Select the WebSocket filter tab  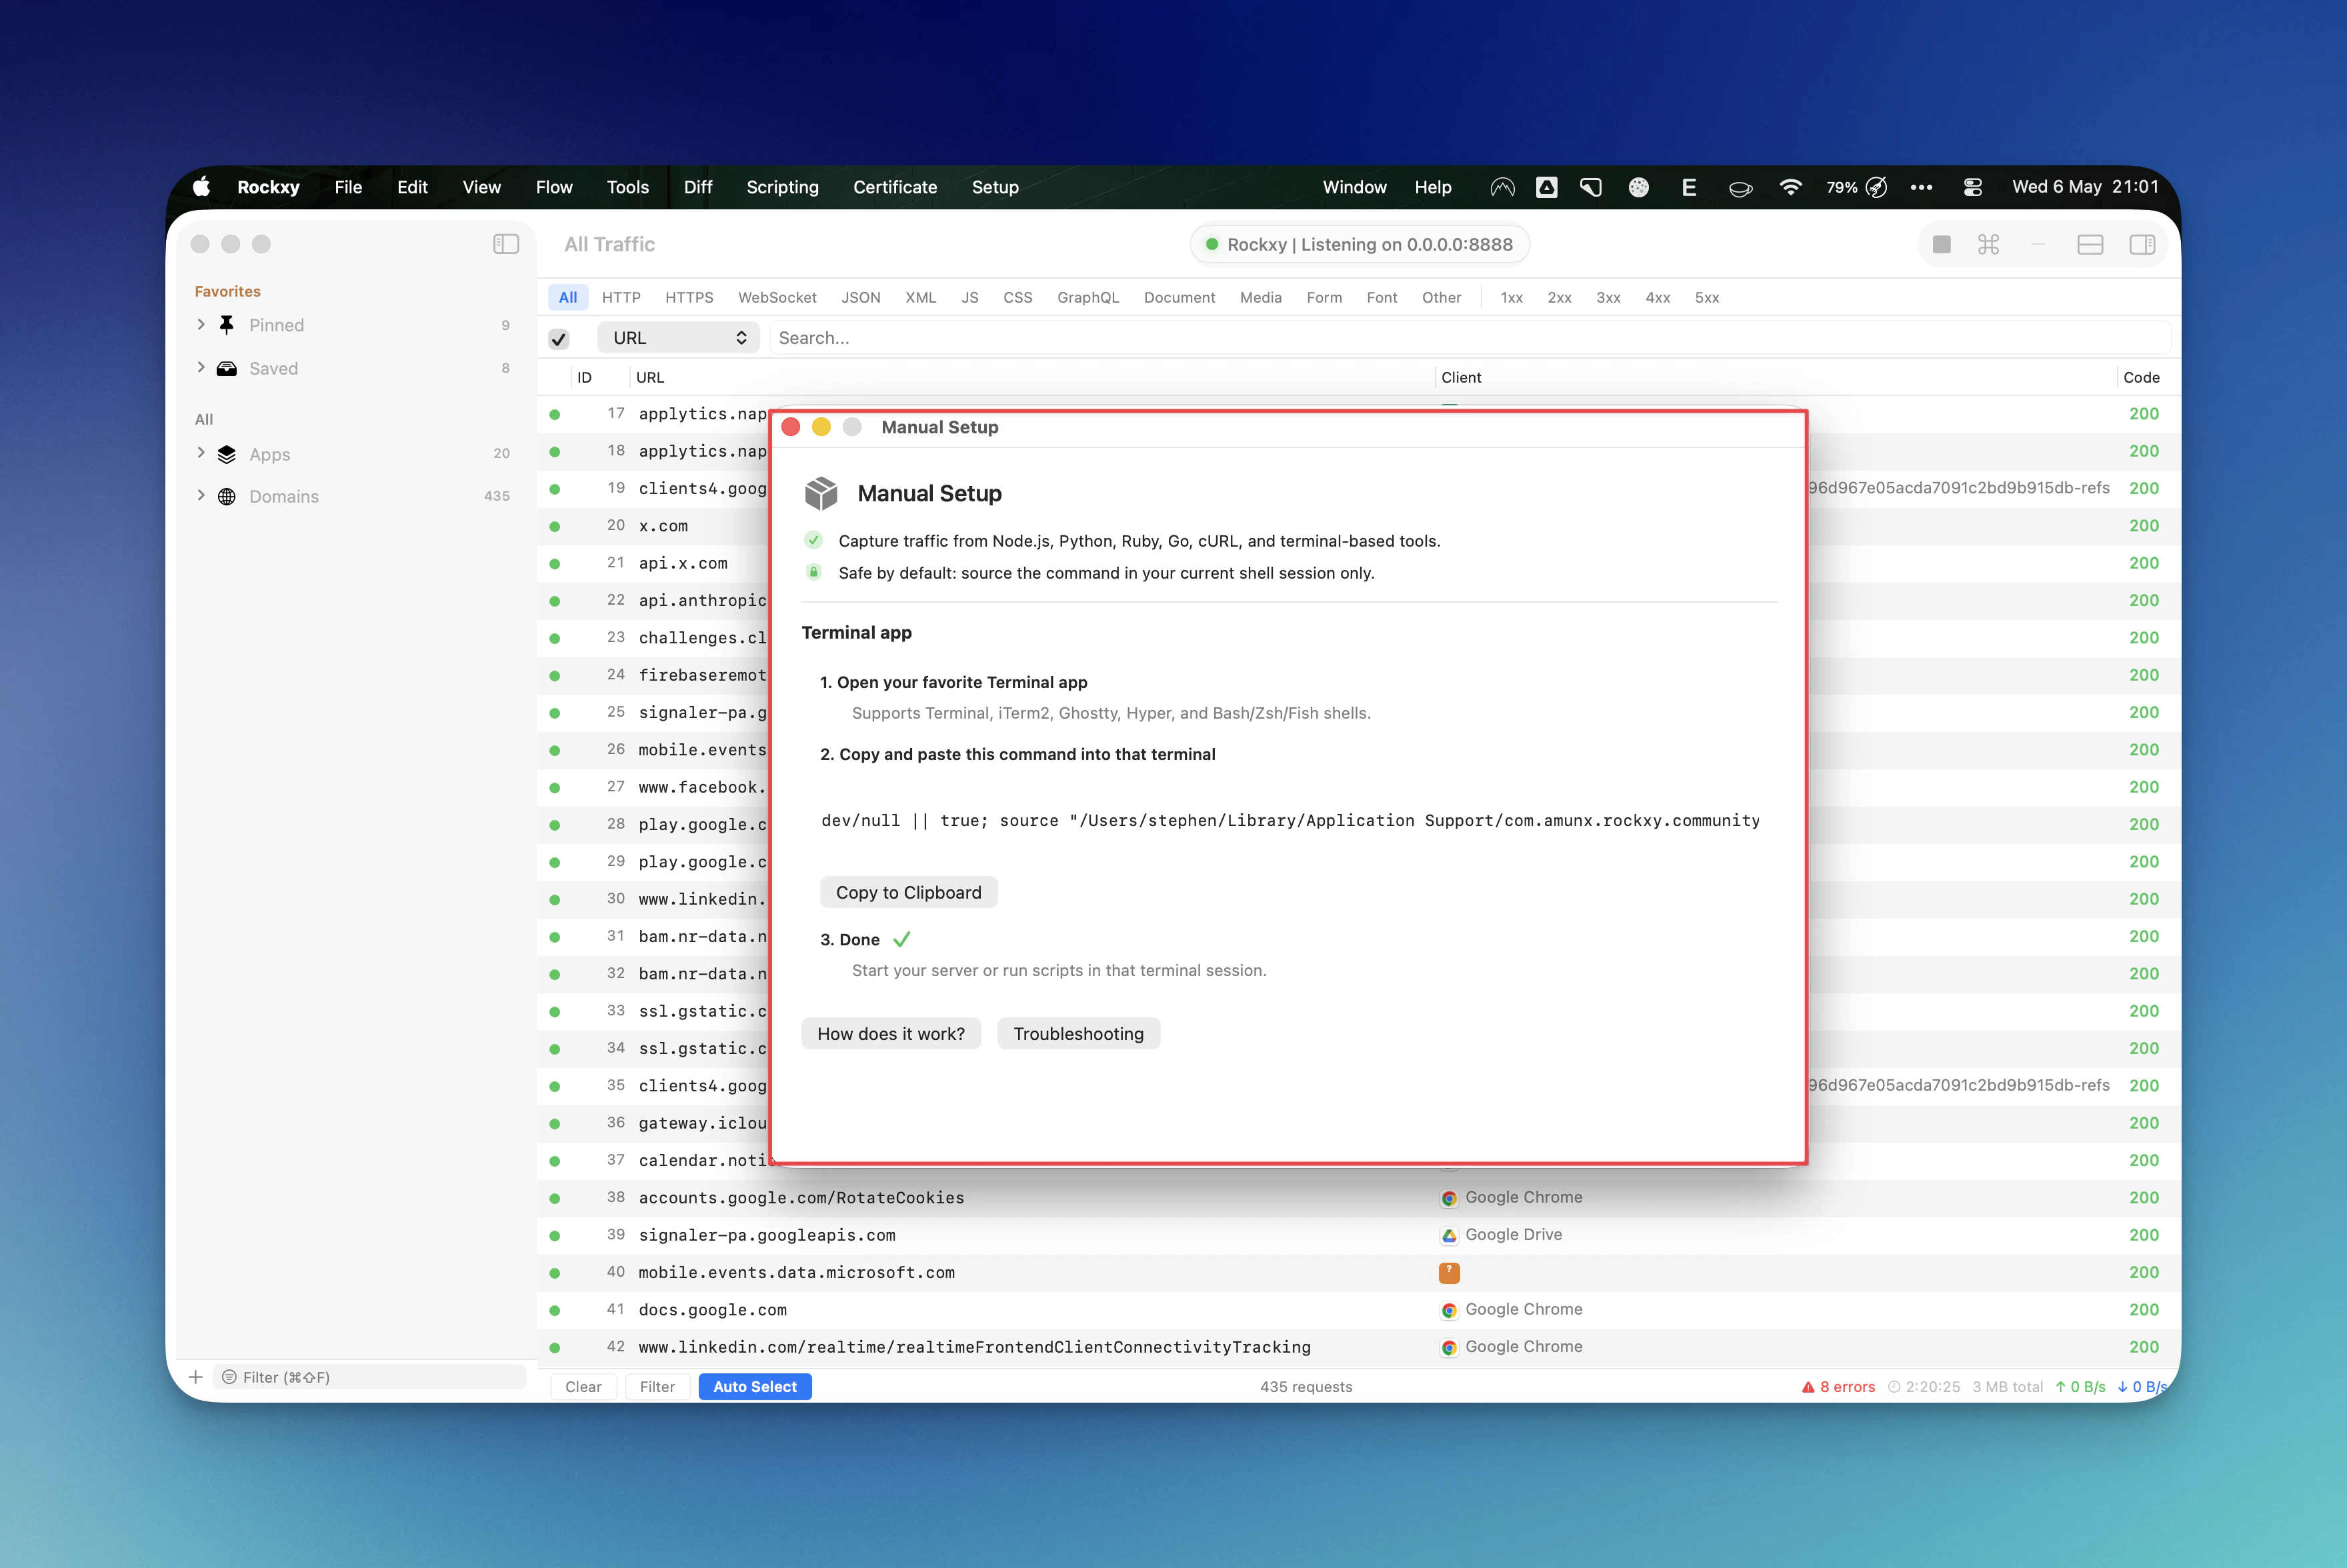click(x=777, y=297)
